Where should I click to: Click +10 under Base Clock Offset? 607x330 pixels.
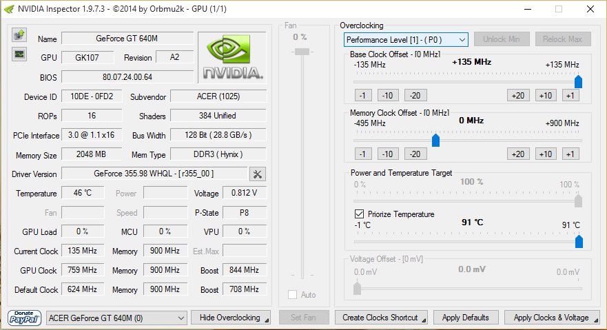click(x=546, y=95)
